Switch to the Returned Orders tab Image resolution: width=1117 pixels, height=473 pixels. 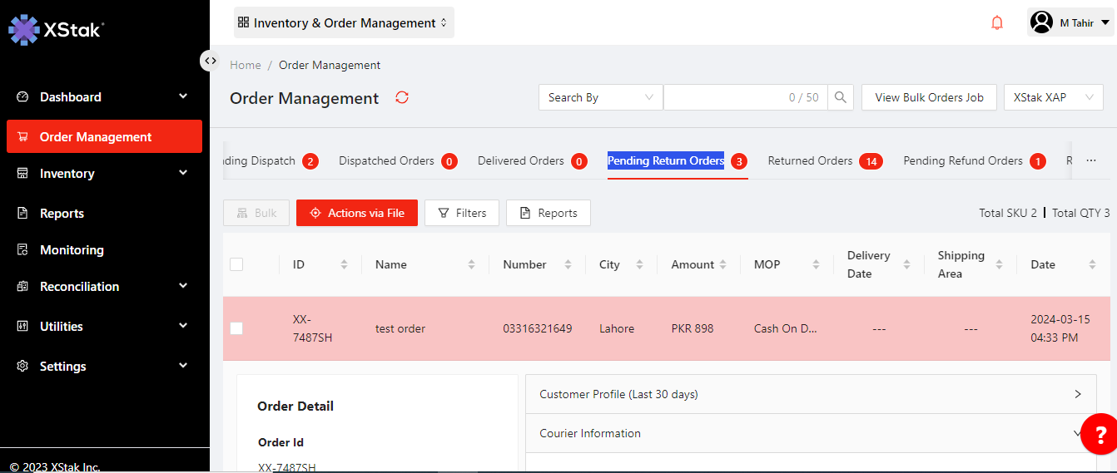[x=810, y=161]
